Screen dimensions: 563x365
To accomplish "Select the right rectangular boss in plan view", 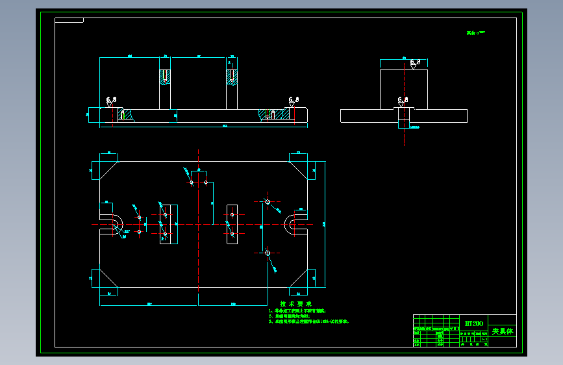I will click(x=232, y=225).
